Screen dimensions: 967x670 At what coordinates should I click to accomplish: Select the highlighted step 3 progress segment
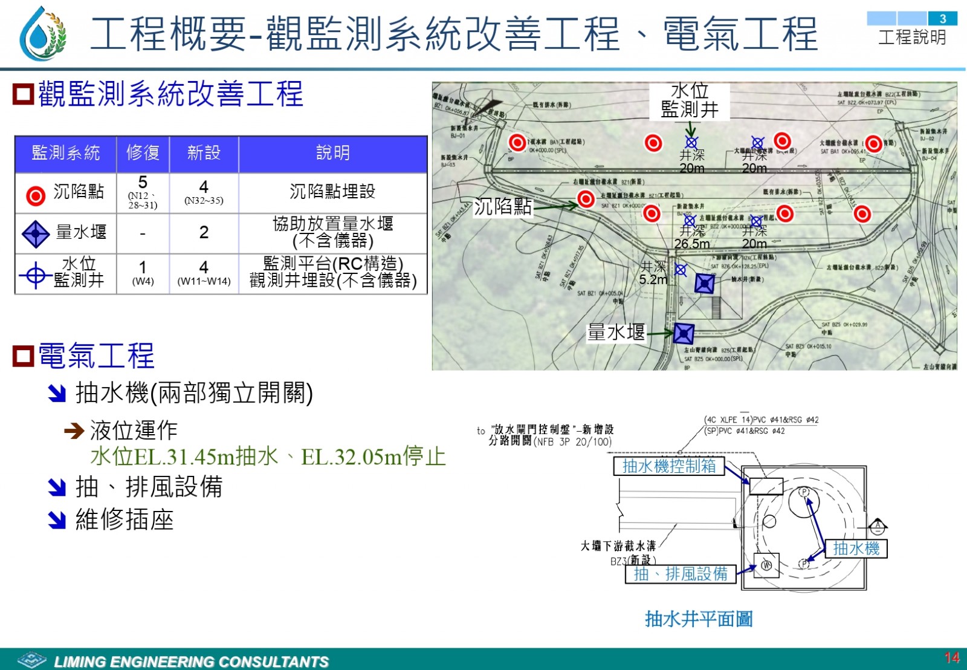click(x=942, y=18)
